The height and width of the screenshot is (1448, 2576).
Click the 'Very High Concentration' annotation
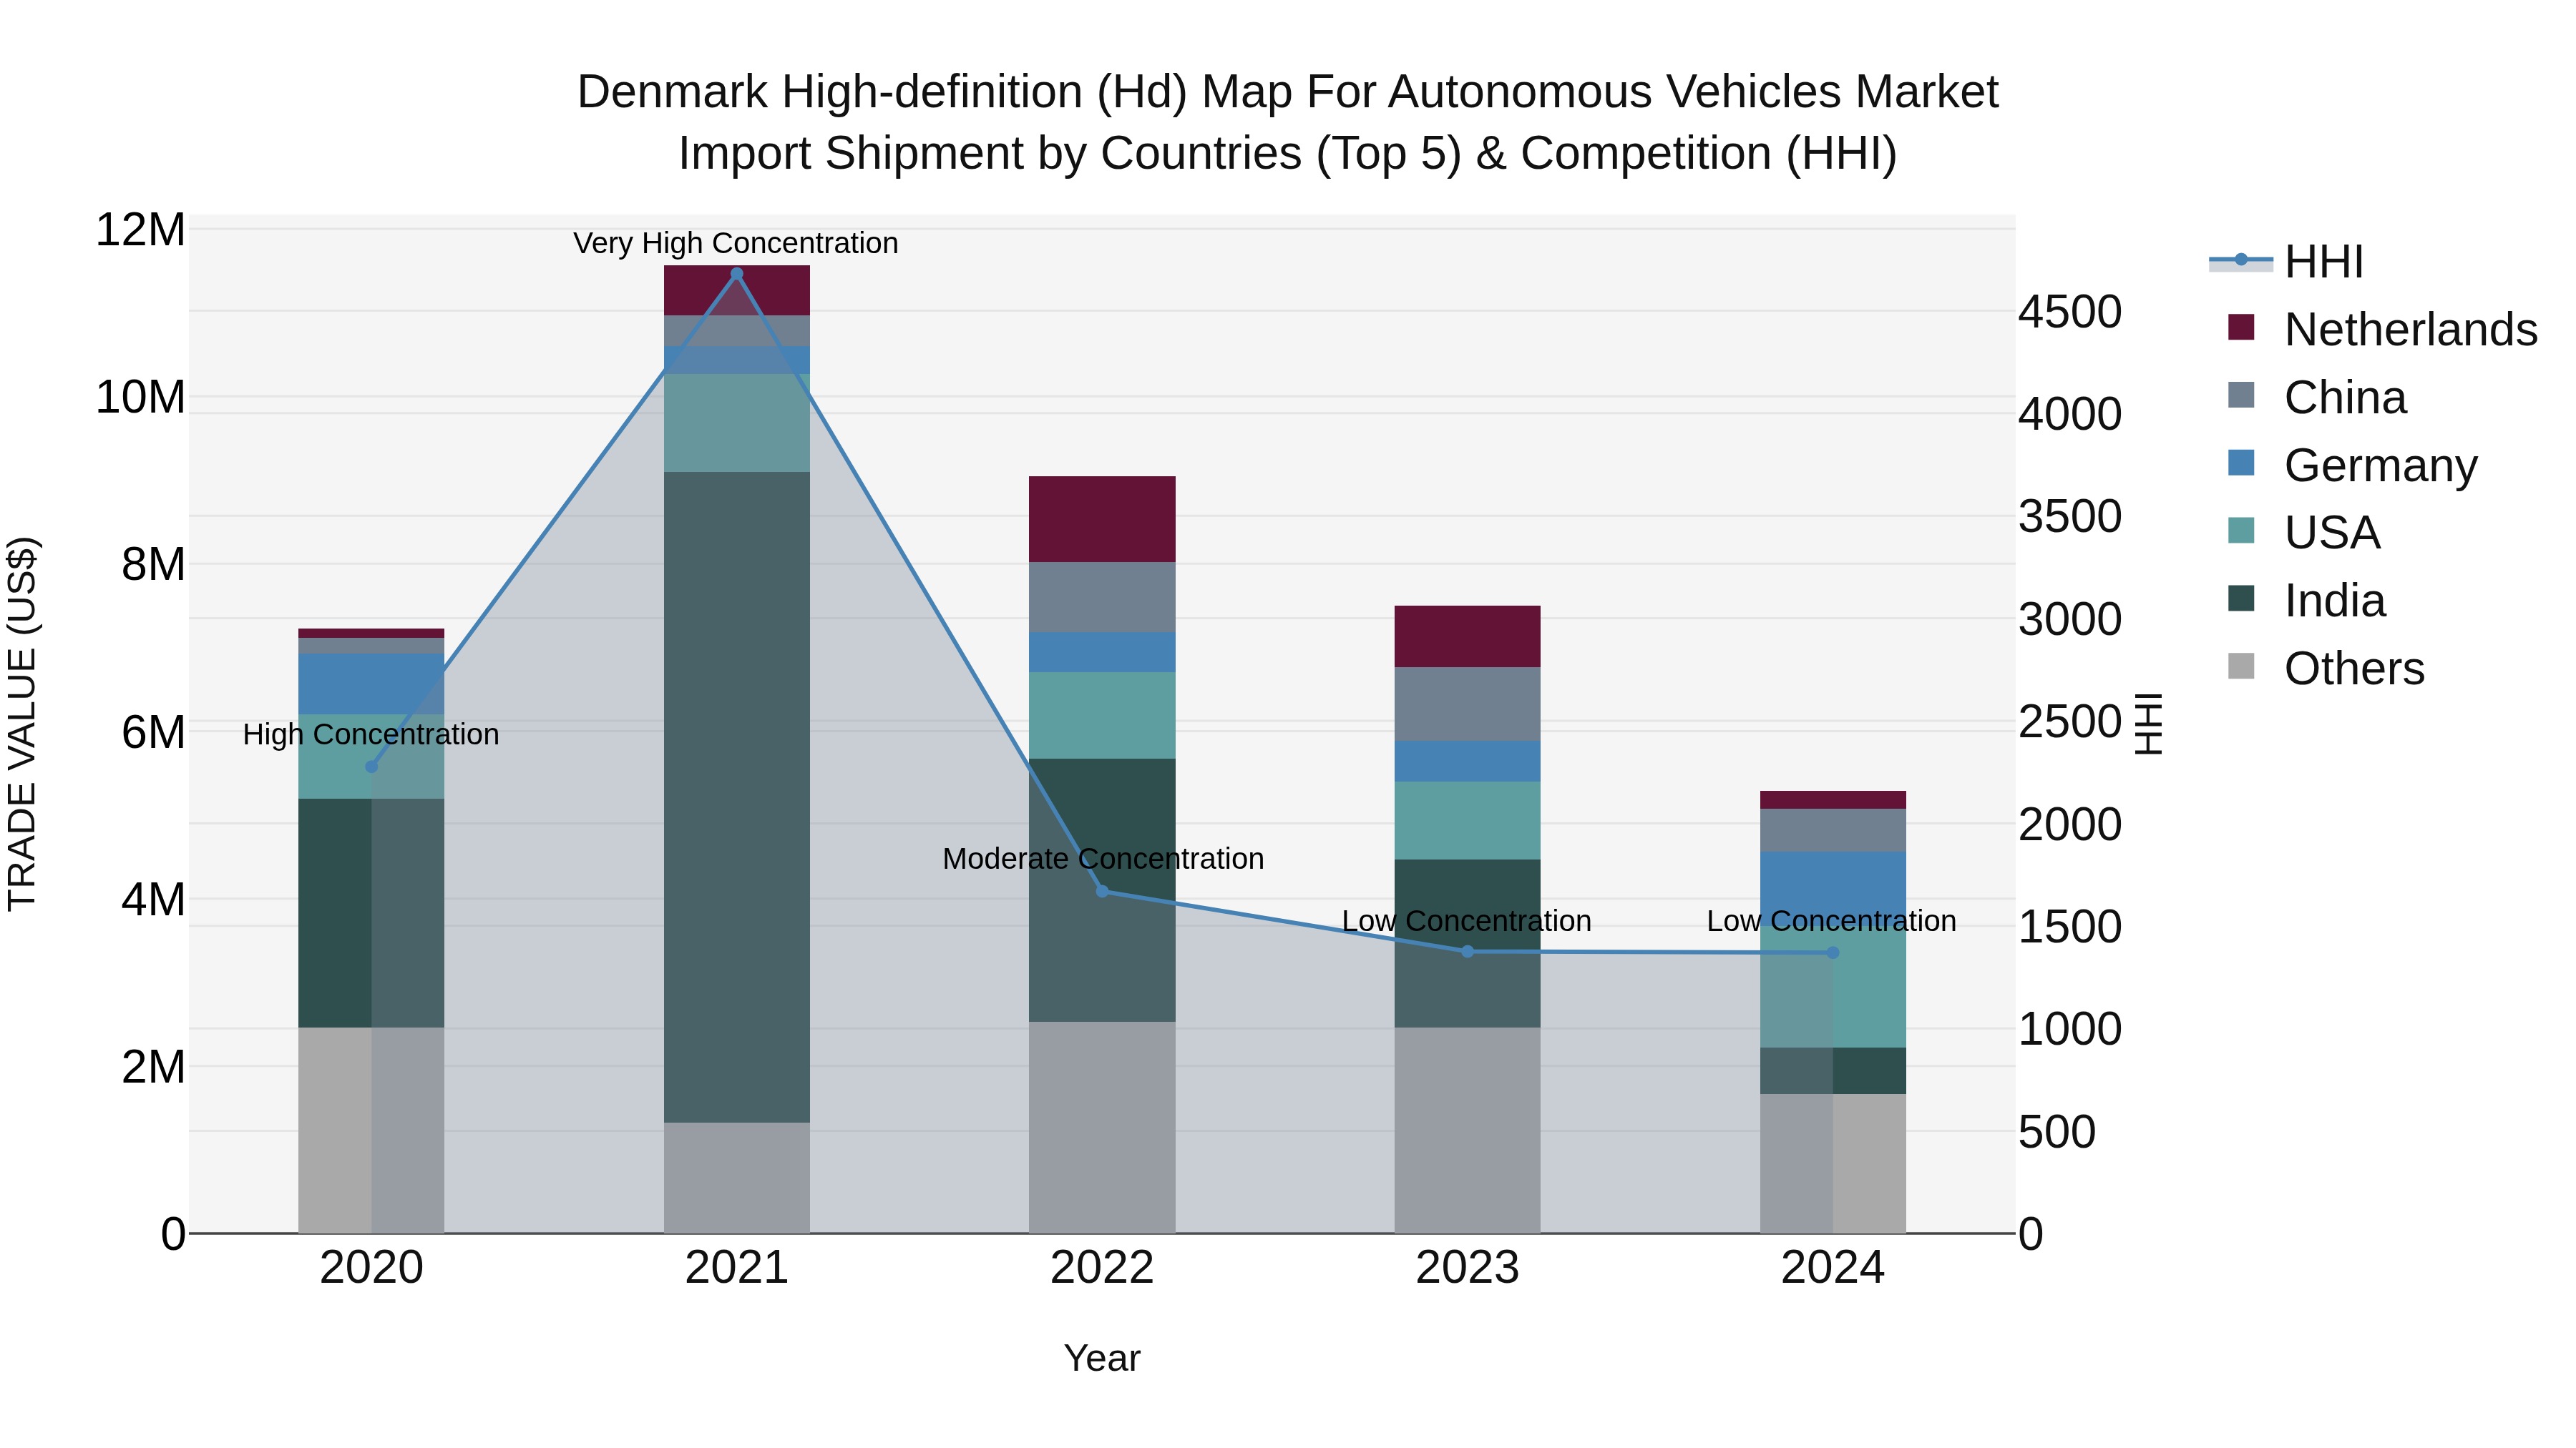[x=736, y=244]
